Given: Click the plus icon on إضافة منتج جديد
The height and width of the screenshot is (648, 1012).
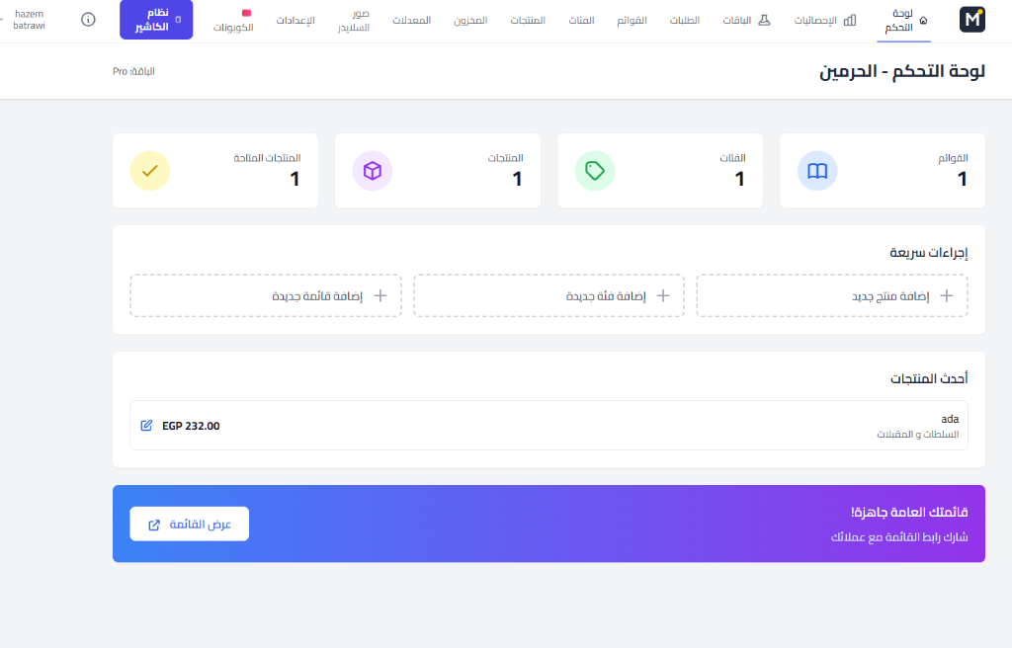Looking at the screenshot, I should pos(946,295).
